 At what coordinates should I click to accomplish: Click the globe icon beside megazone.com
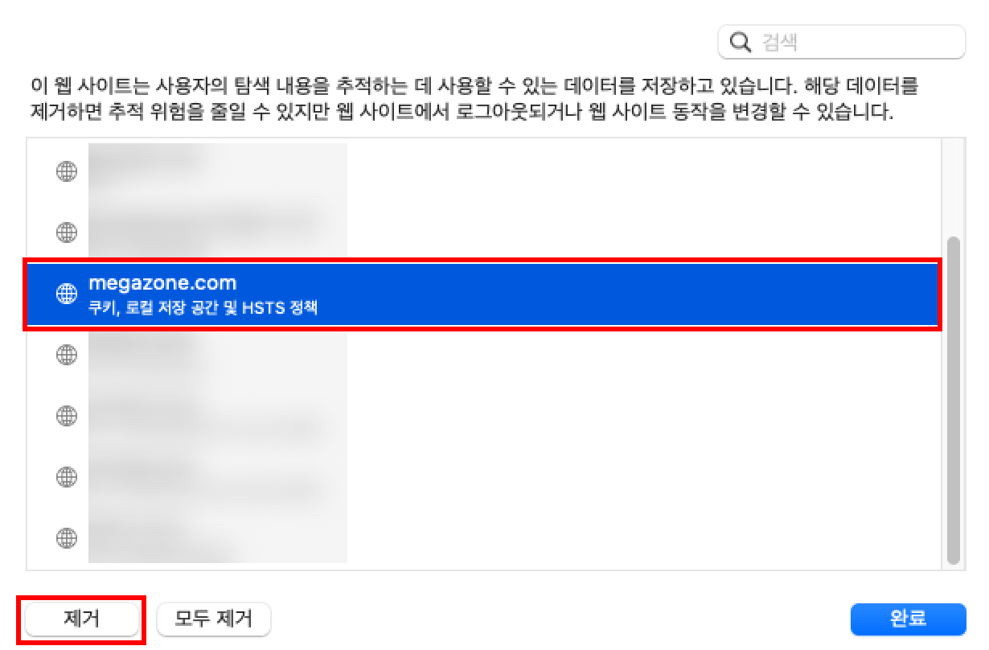(x=66, y=294)
